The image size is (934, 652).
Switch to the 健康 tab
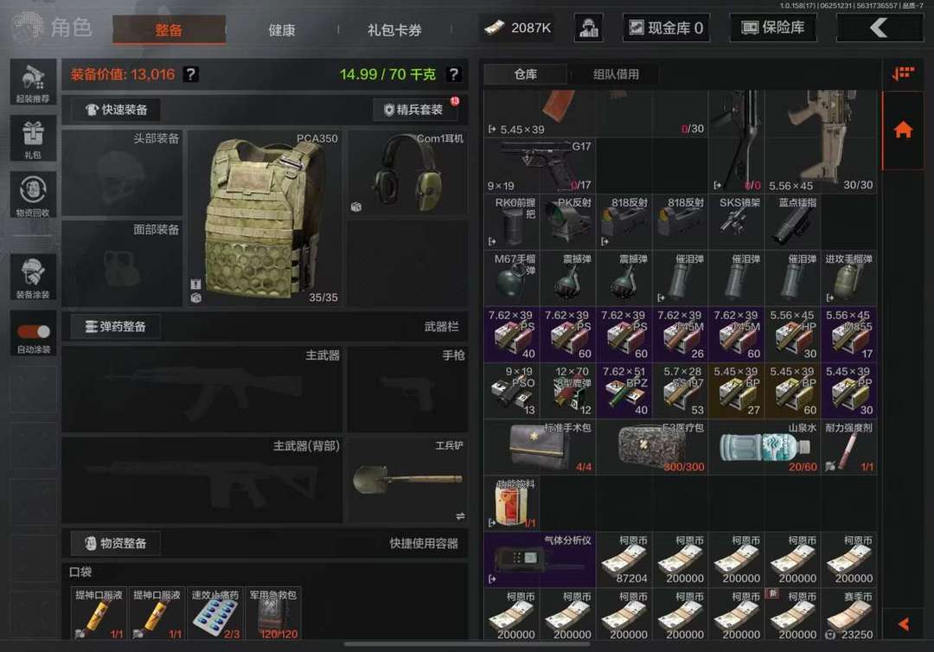[282, 29]
